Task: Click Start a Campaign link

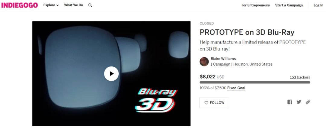Action: (x=289, y=5)
